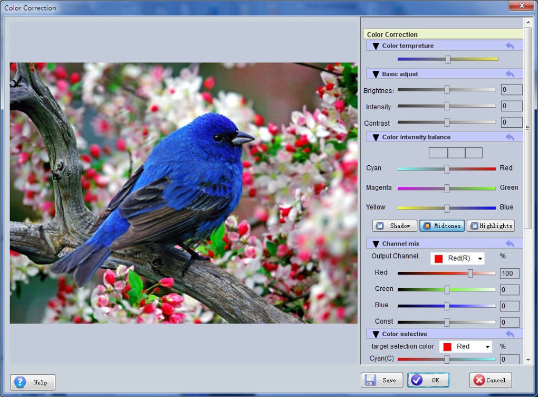538x397 pixels.
Task: Click the Basic adjust reset arrow icon
Action: tap(510, 74)
